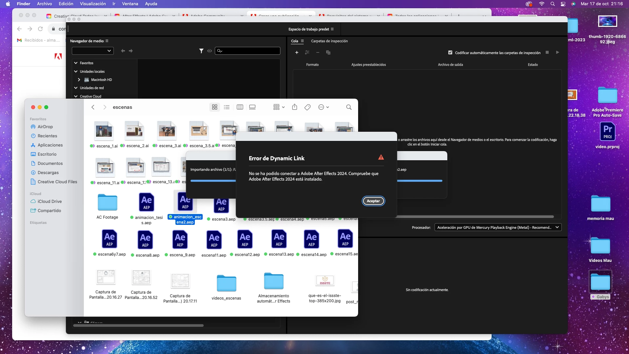The height and width of the screenshot is (354, 629).
Task: Switch Finder to gallery view
Action: click(x=252, y=107)
